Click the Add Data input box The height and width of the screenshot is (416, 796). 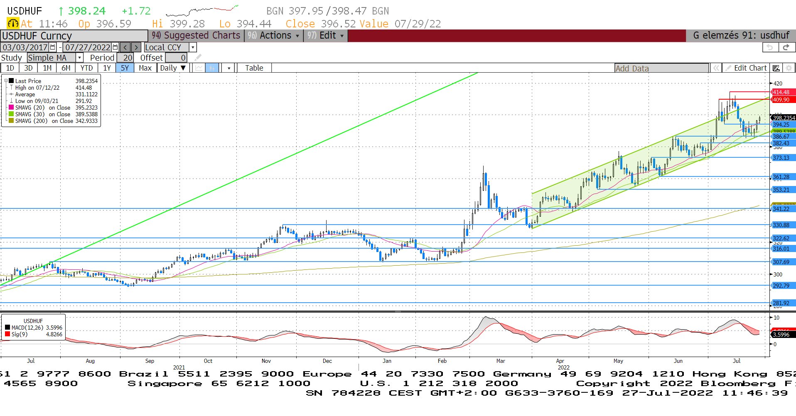pos(662,68)
